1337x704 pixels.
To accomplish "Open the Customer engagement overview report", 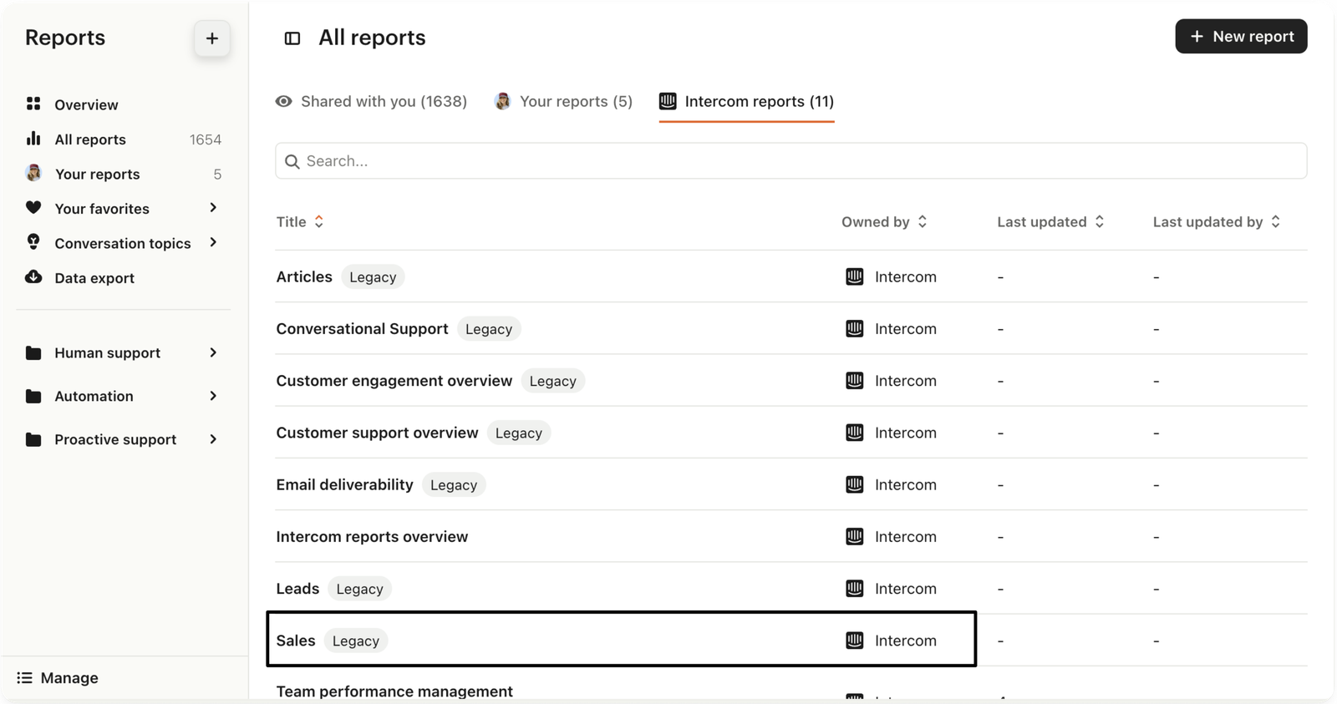I will [394, 380].
